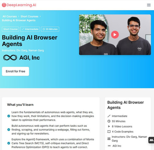Viewport: 154px width, 150px height.
Task: Click Enroll for Free button
Action: pyautogui.click(x=15, y=71)
